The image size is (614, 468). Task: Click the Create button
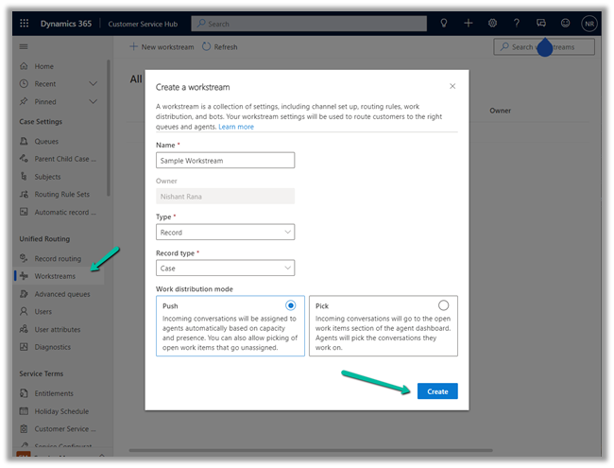click(x=437, y=390)
